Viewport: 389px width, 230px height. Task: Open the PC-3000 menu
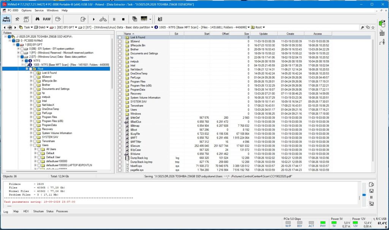click(x=13, y=10)
